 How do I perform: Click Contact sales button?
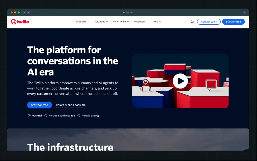(209, 22)
